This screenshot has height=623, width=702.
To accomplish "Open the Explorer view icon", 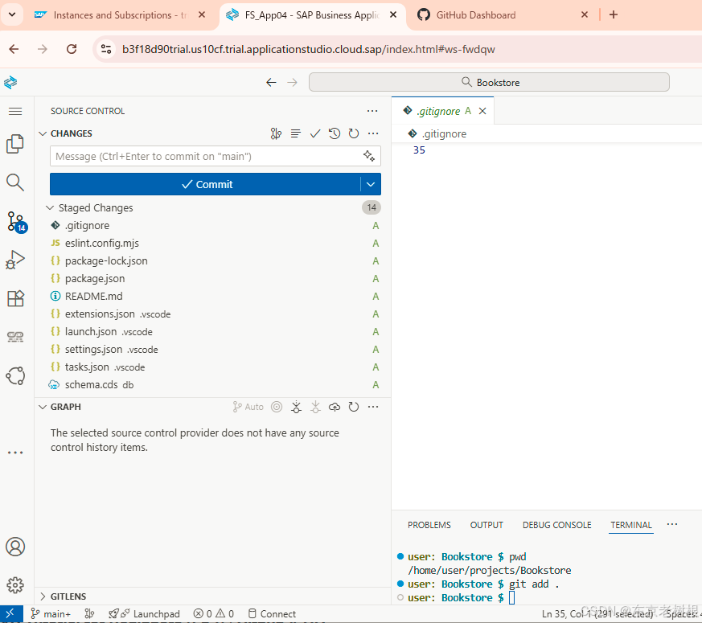I will pos(15,144).
